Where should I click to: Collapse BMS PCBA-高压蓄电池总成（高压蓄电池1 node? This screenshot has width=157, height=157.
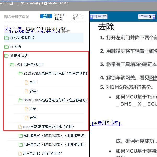tap(56, 74)
